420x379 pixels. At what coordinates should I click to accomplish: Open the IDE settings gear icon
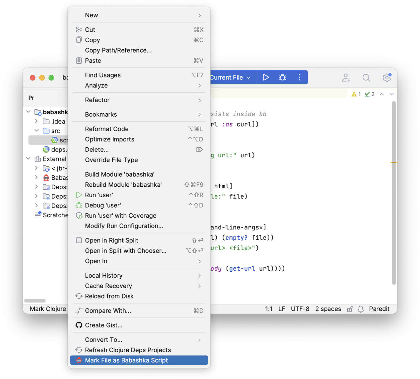click(x=387, y=77)
